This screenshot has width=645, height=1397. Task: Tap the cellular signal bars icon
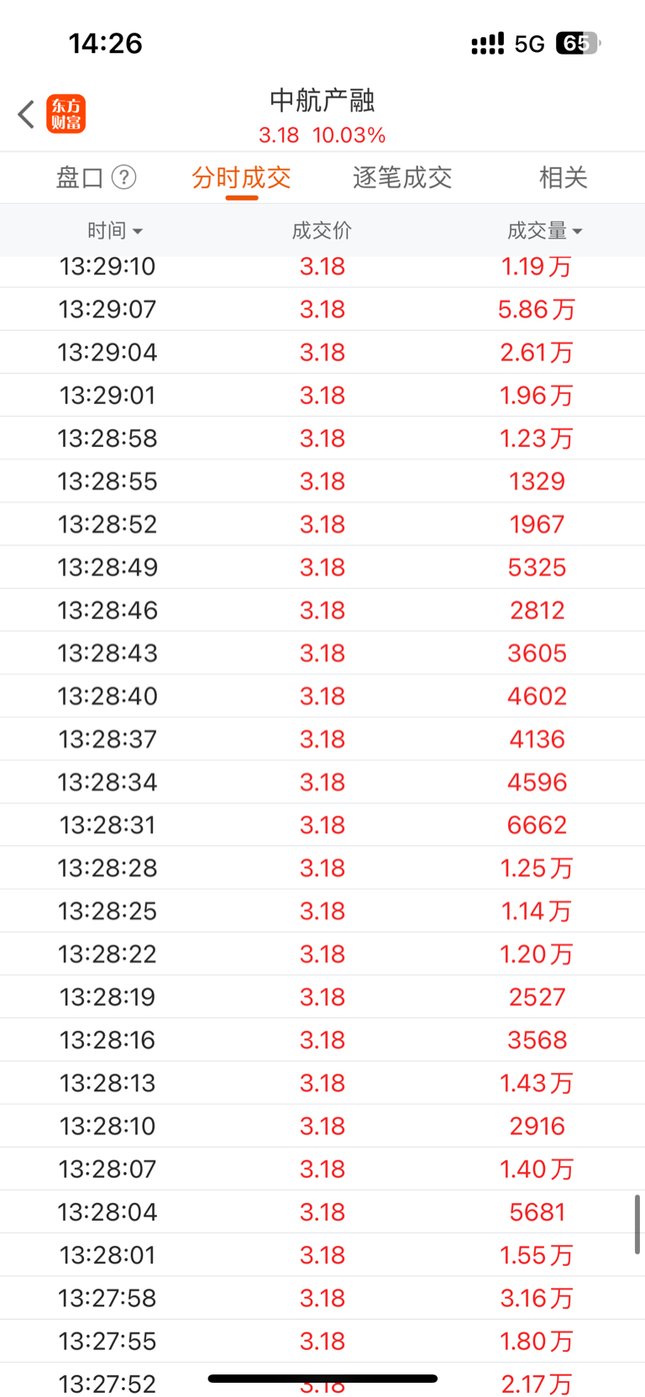(487, 44)
